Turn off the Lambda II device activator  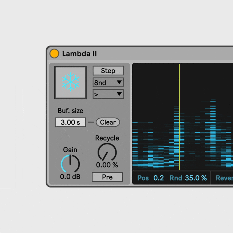pos(54,54)
